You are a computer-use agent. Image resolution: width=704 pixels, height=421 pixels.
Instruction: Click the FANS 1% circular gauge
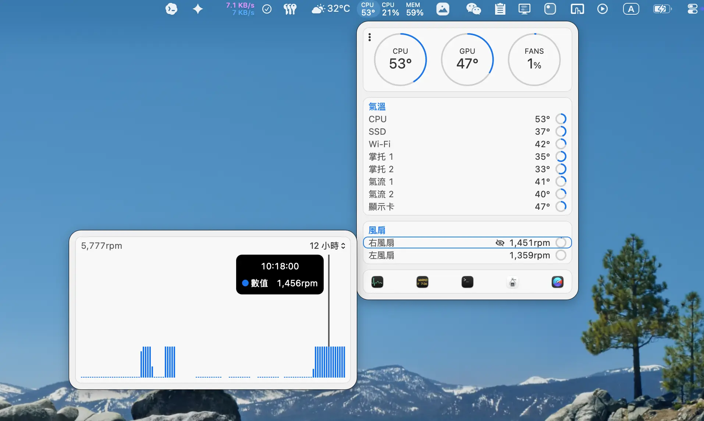coord(534,60)
